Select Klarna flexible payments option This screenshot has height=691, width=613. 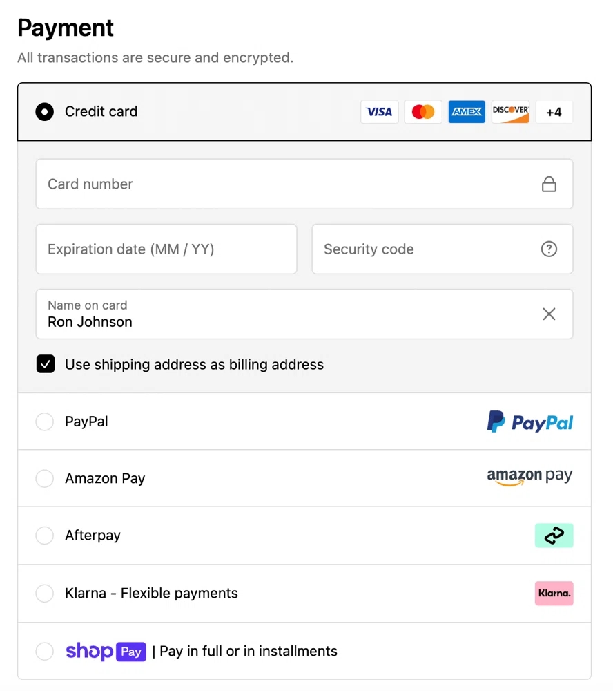(x=44, y=593)
